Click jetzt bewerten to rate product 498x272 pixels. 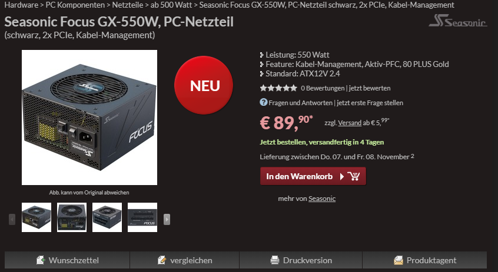370,88
